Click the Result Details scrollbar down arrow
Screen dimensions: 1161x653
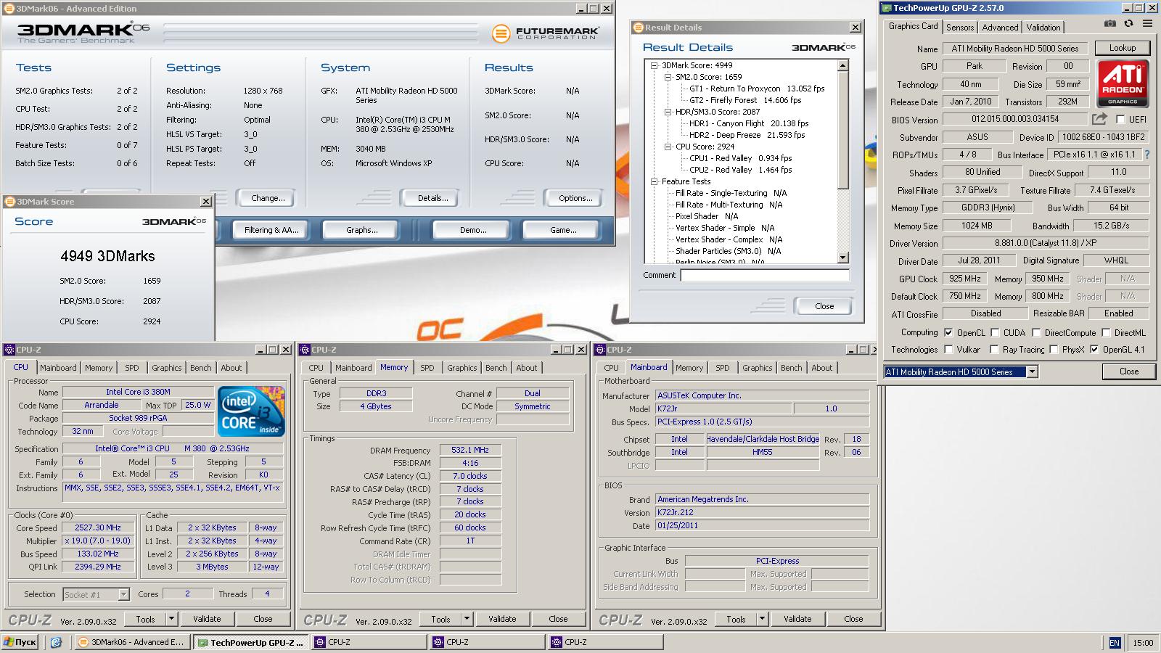point(842,258)
